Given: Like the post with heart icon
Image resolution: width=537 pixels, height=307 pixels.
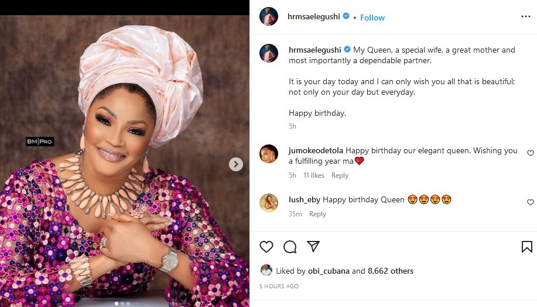Looking at the screenshot, I should (x=266, y=247).
